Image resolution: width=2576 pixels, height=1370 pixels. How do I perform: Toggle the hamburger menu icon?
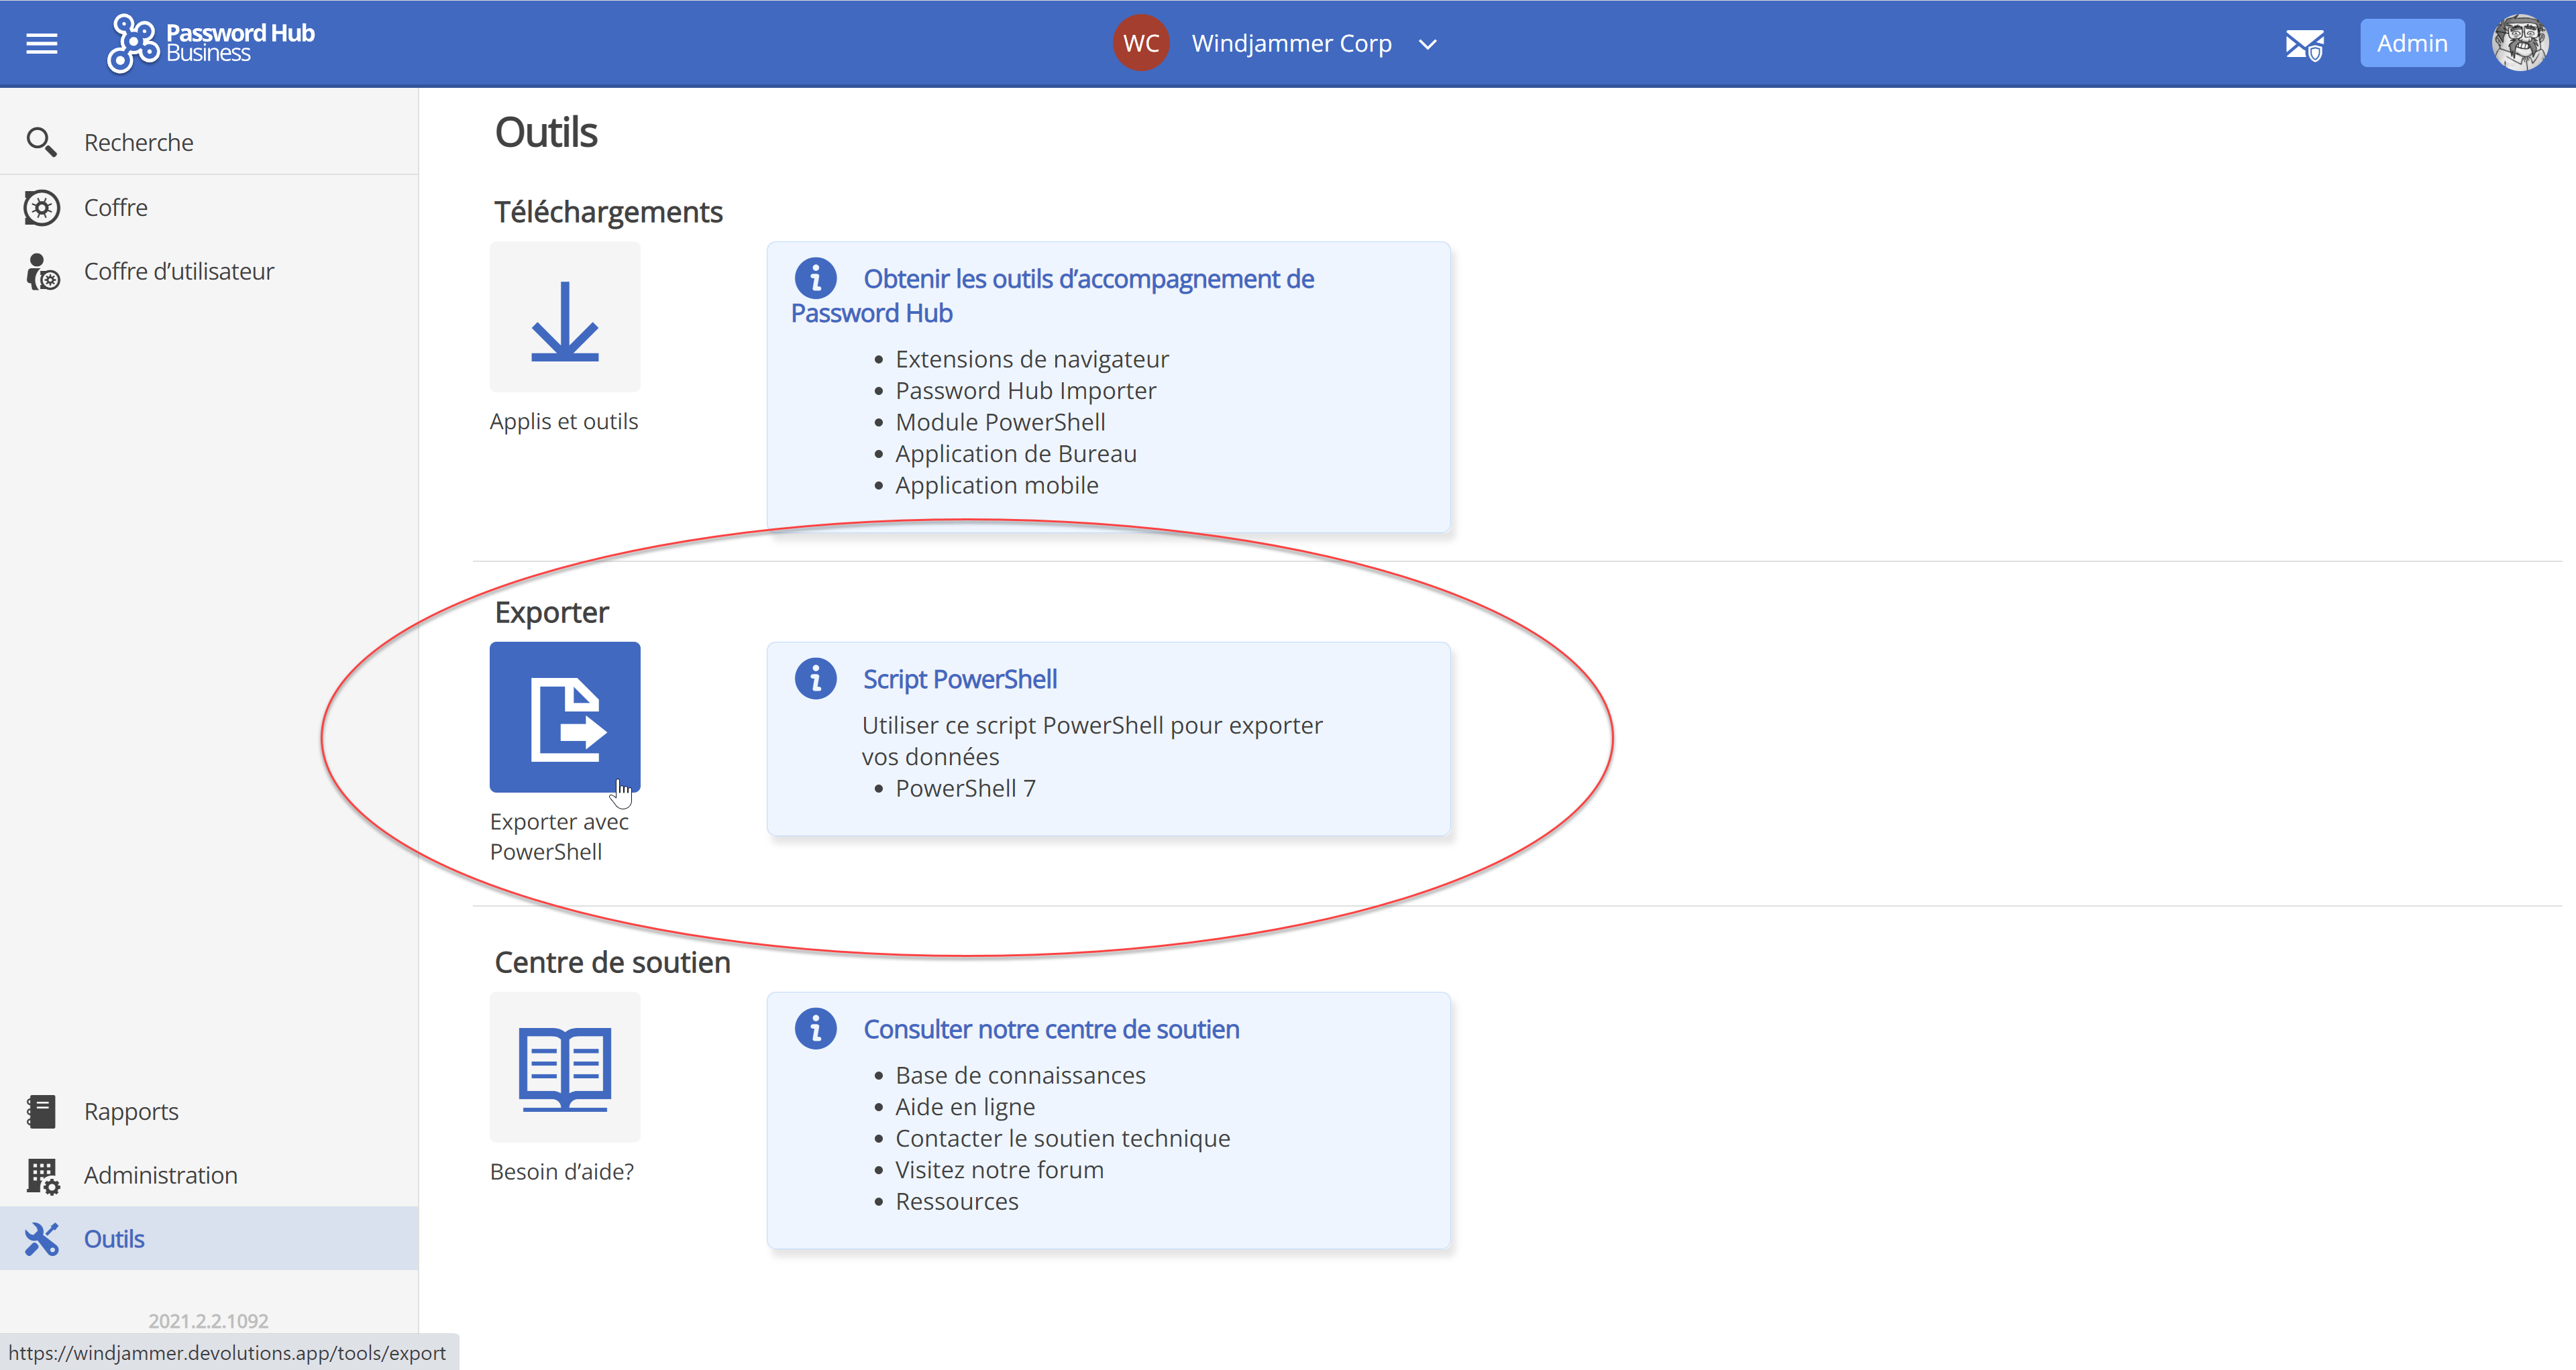[x=41, y=43]
